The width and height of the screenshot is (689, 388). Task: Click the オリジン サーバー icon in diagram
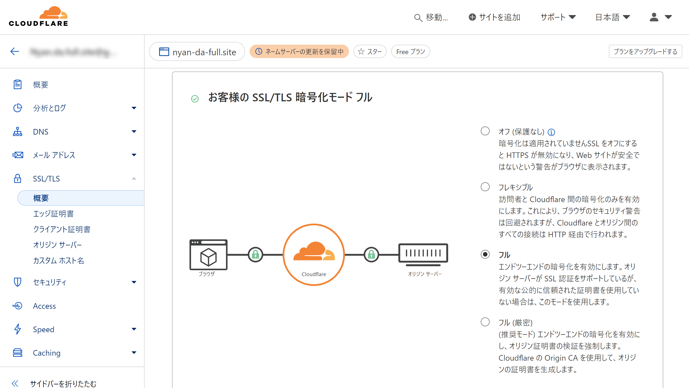423,255
